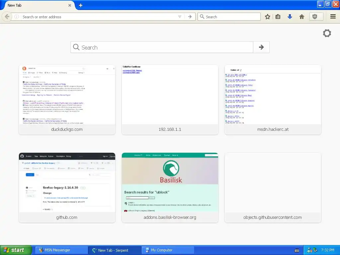340x255 pixels.
Task: Close the New Tab tab
Action: 70,5
